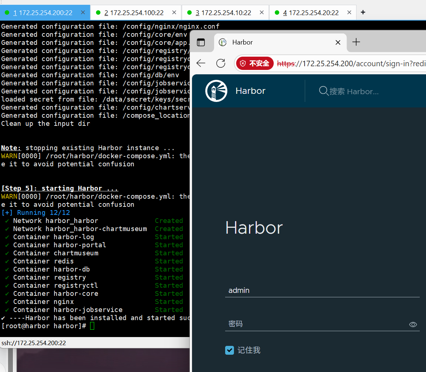Image resolution: width=426 pixels, height=372 pixels.
Task: Add a new SSH session tab
Action: (x=363, y=12)
